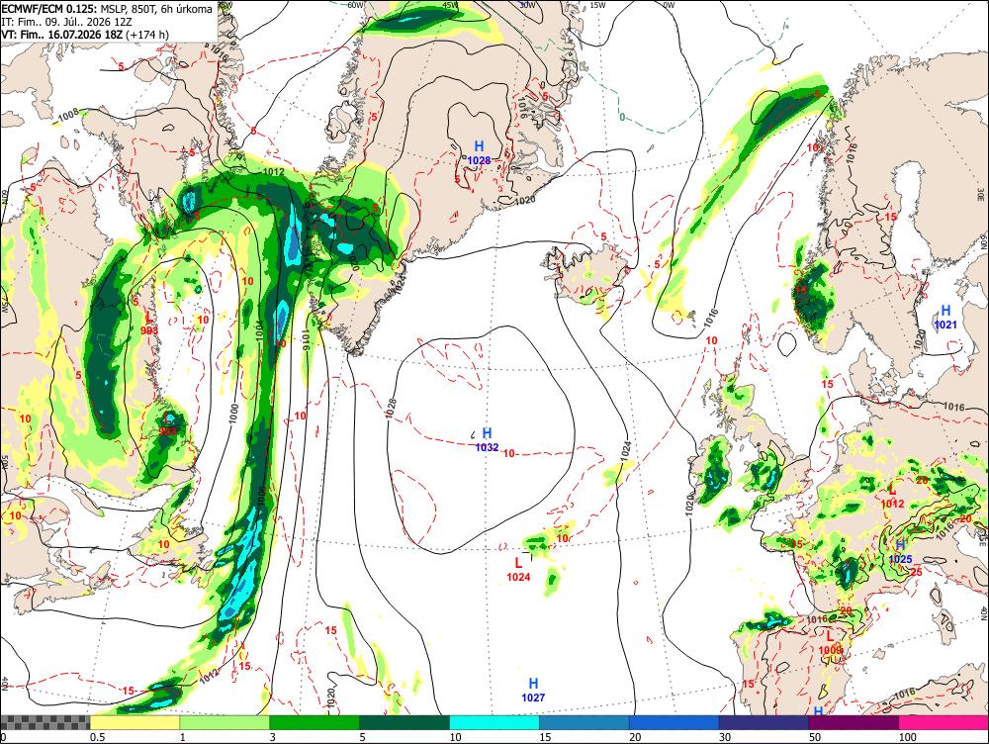Viewport: 989px width, 744px height.
Task: Click the teal 0 isotherm label
Action: [x=622, y=118]
